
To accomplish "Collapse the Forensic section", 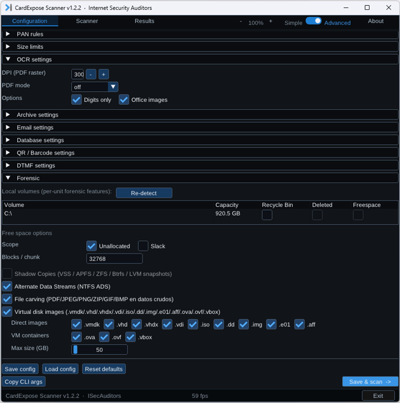I will (200, 178).
